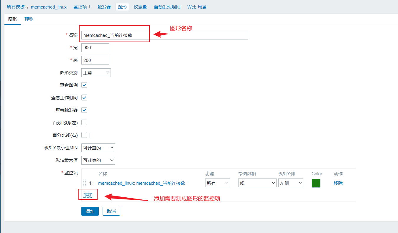Enable the 百分比线(左) checkbox
Viewport: 398px width, 233px height.
click(x=84, y=123)
